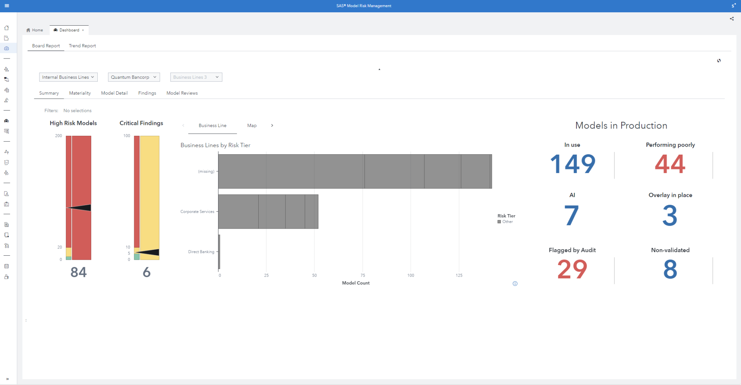Open the Dashboard icon in the left sidebar
The image size is (741, 385).
(7, 48)
